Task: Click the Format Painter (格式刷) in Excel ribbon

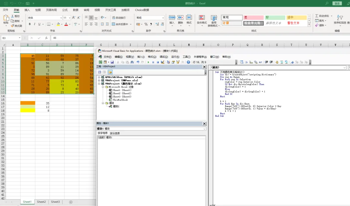Action: click(16, 26)
